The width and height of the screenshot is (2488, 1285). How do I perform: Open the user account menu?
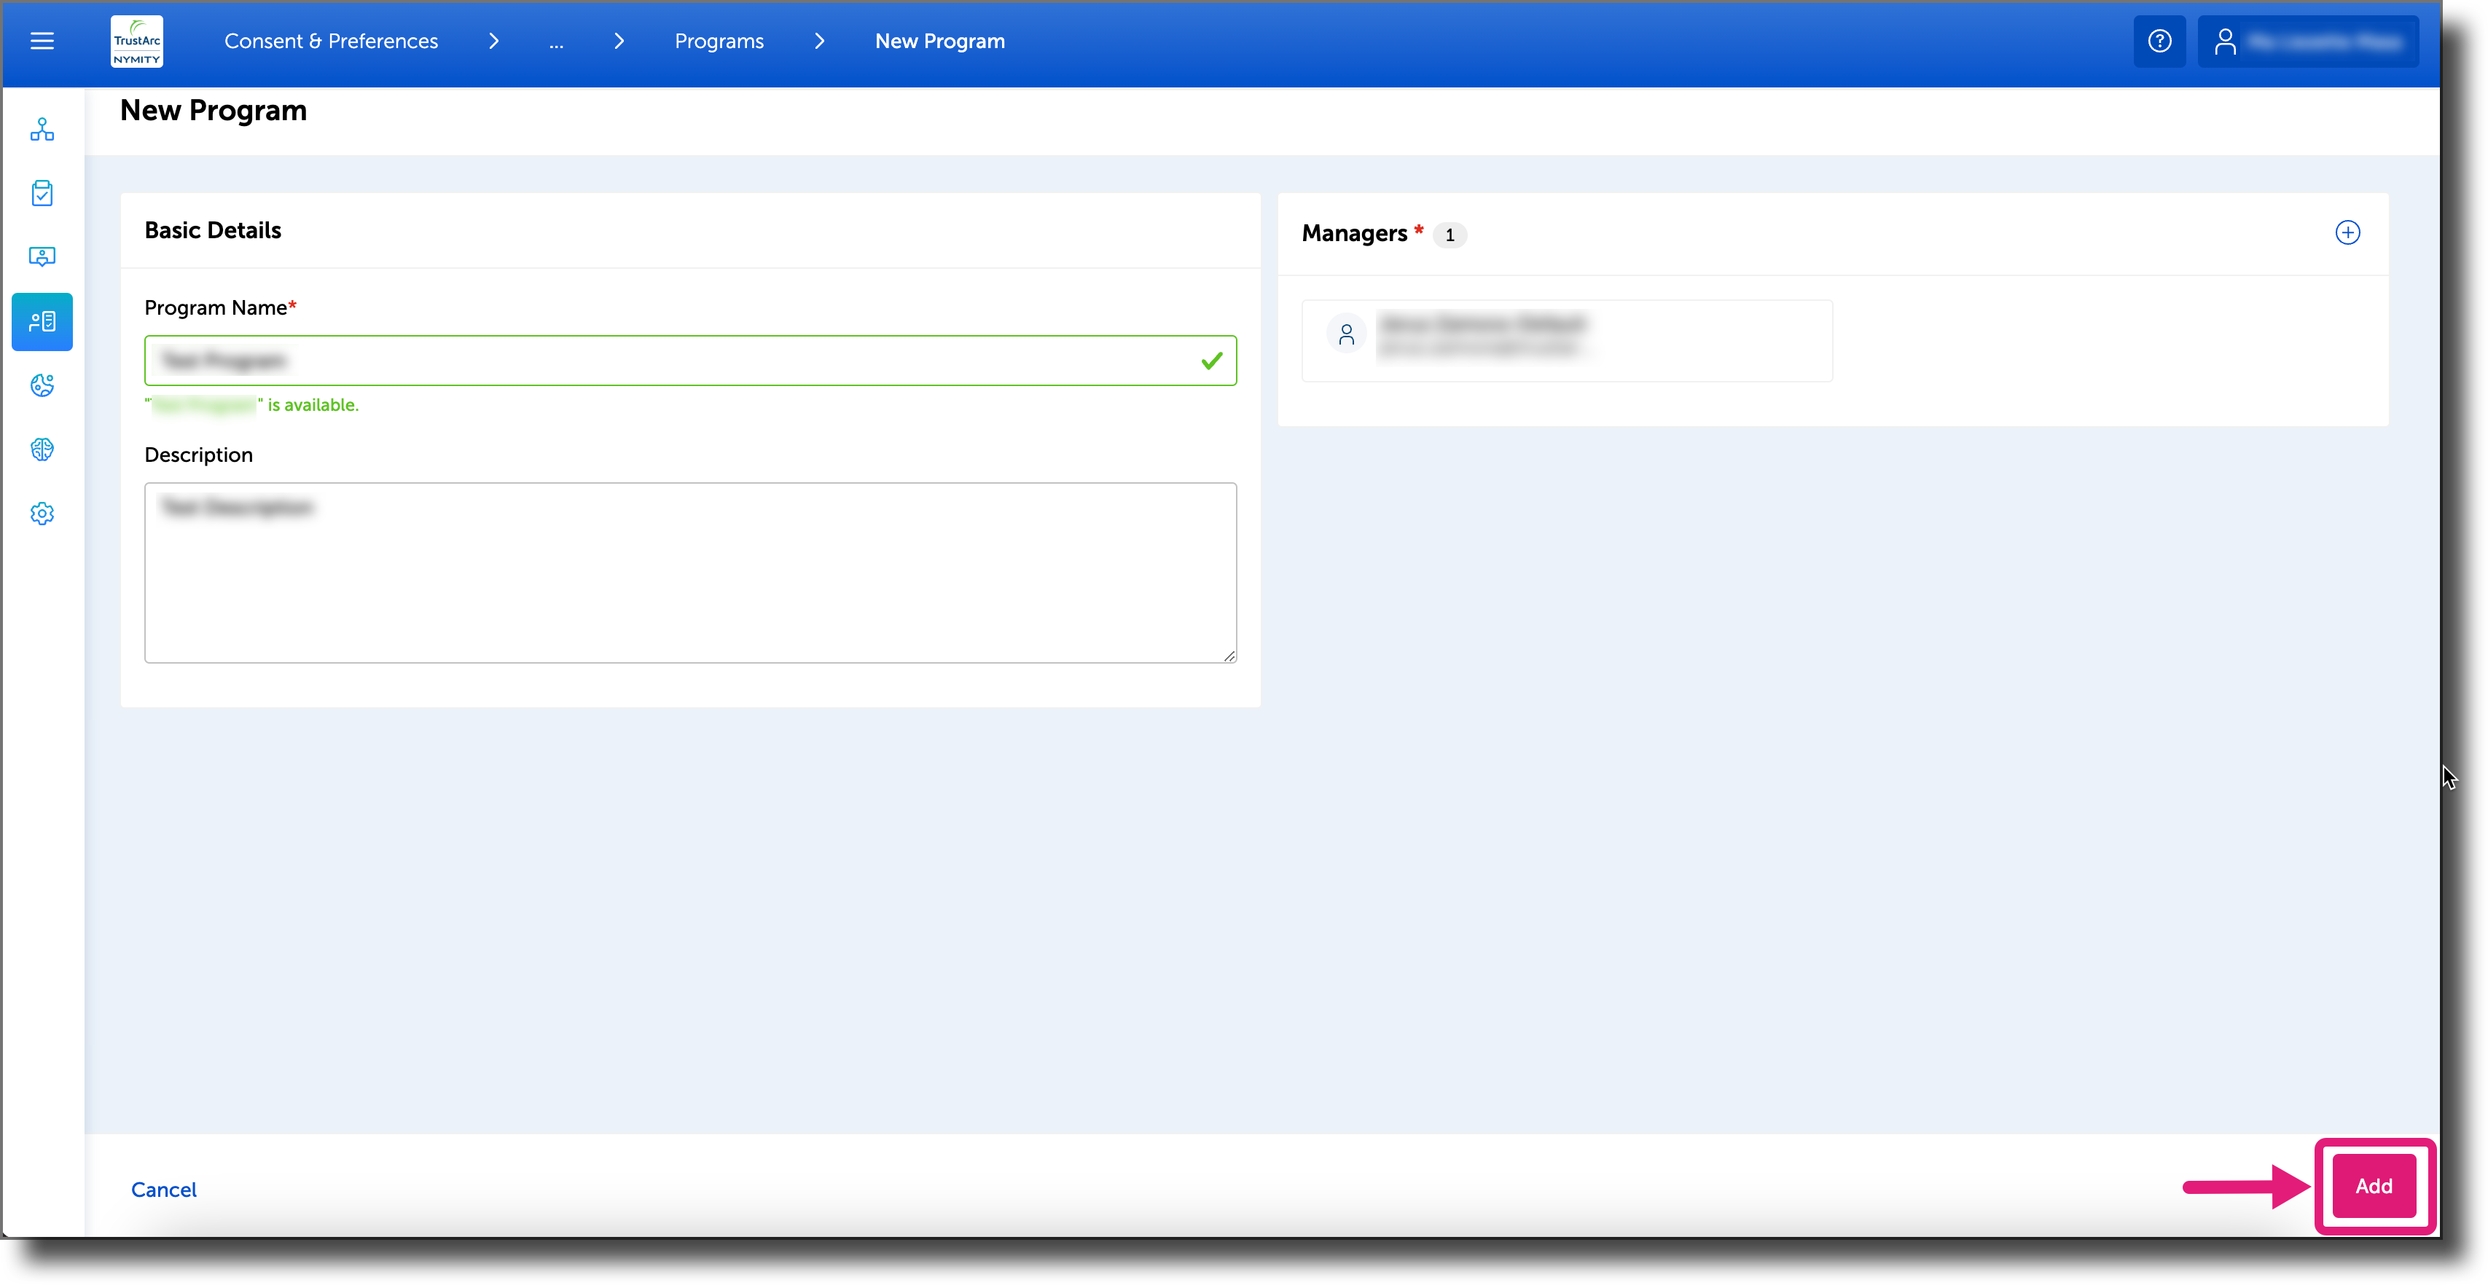click(2307, 42)
